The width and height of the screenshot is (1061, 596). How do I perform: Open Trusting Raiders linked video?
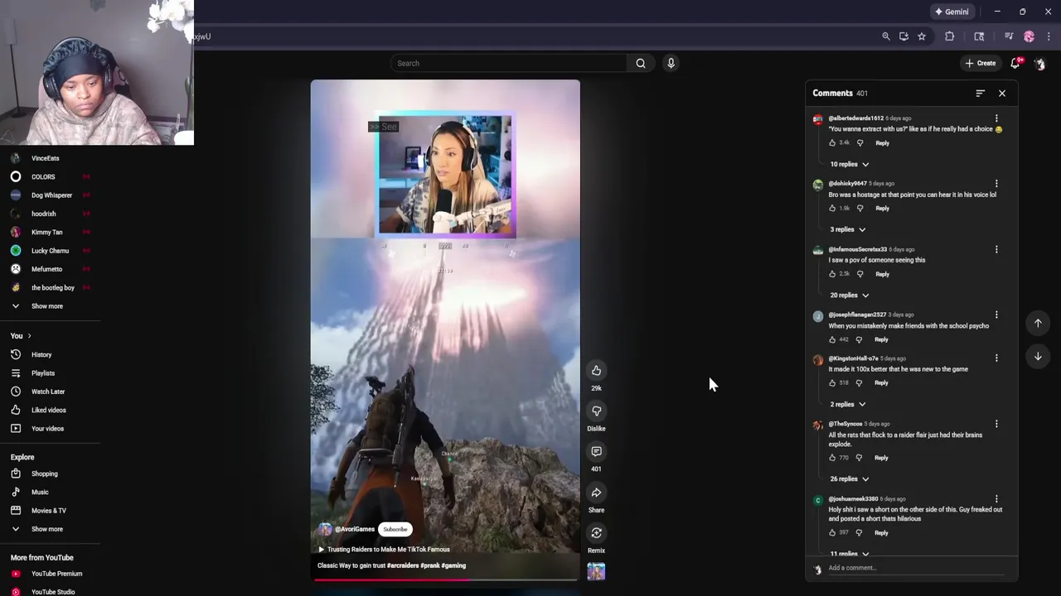[x=384, y=550]
